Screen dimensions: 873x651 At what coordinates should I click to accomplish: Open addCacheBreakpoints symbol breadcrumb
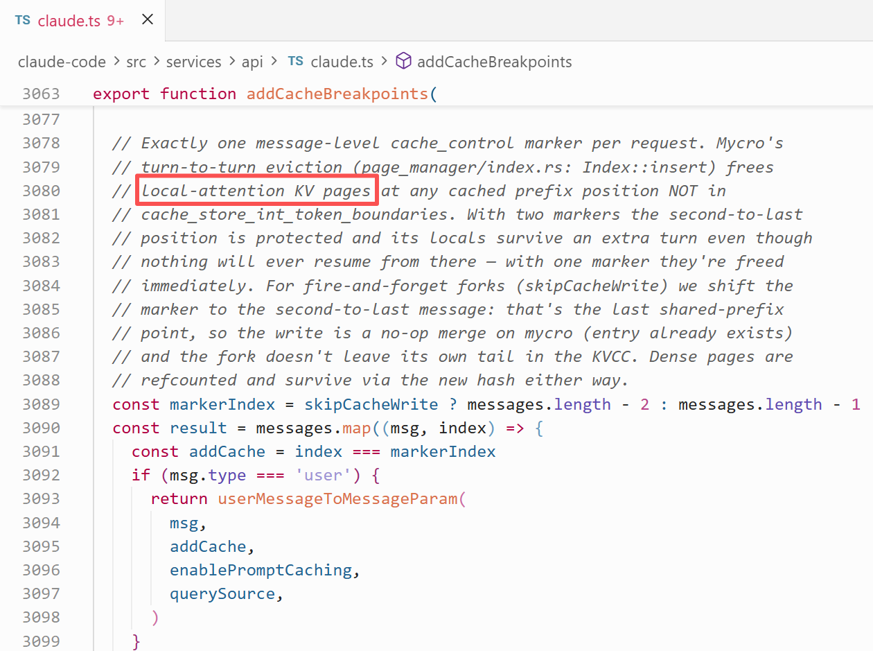click(495, 62)
